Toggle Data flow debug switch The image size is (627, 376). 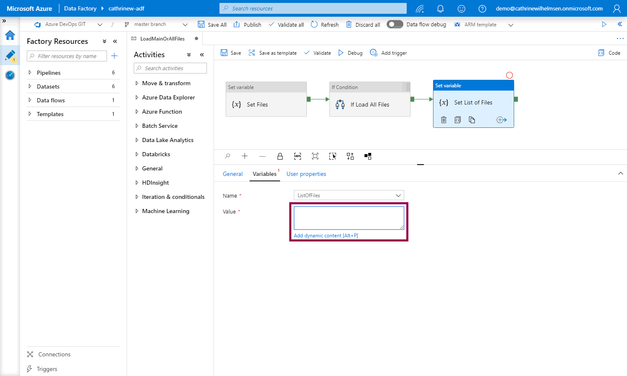click(395, 24)
